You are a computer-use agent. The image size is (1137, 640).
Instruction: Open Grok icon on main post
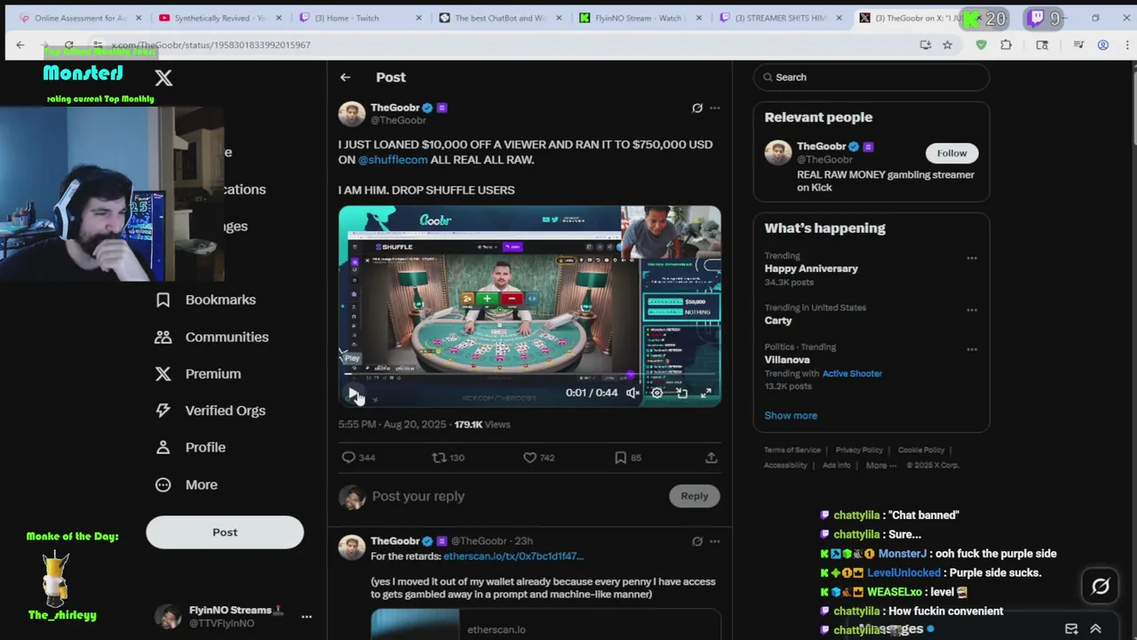tap(697, 108)
